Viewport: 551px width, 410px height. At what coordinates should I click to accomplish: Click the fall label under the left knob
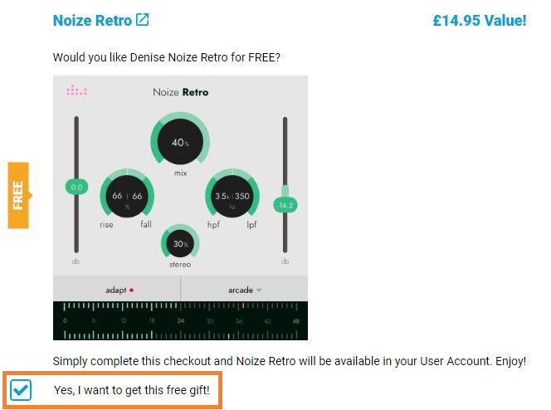point(146,224)
